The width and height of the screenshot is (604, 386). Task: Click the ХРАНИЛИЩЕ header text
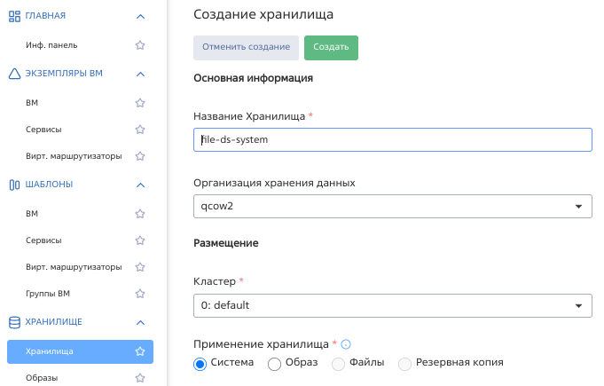[54, 321]
